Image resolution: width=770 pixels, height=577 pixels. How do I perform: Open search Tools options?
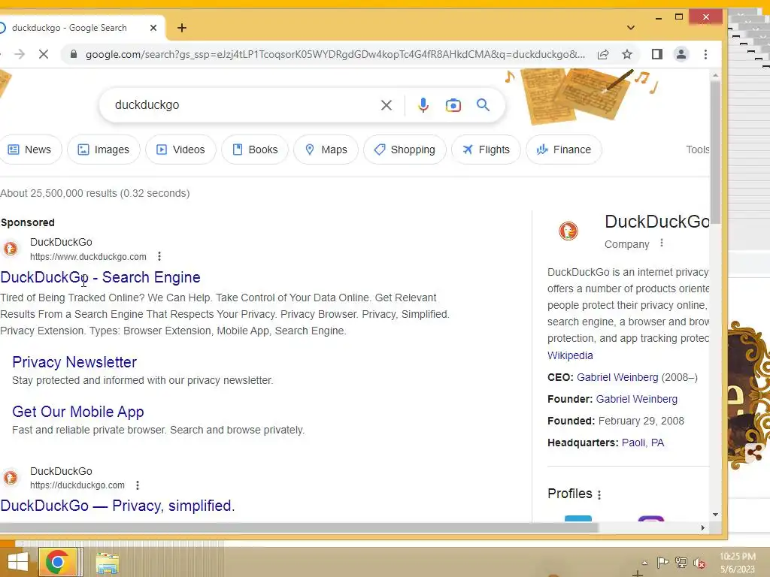[x=697, y=150]
